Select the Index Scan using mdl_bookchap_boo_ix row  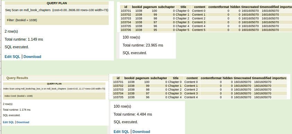pos(54,89)
